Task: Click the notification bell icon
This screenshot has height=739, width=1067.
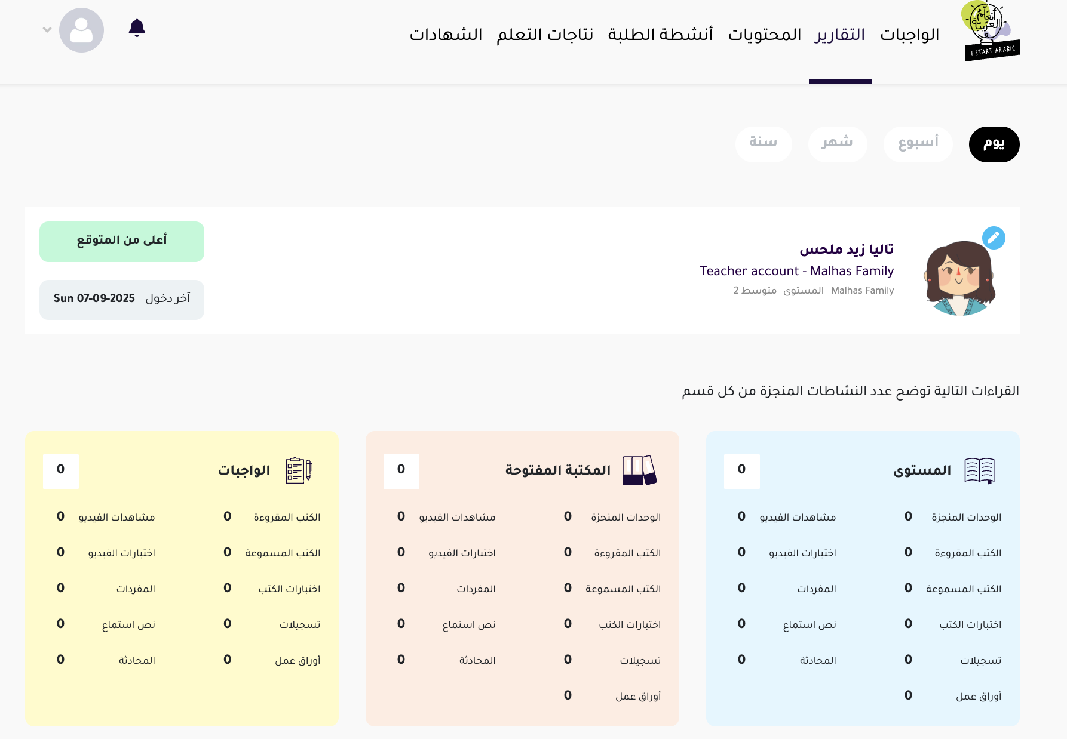Action: coord(137,27)
